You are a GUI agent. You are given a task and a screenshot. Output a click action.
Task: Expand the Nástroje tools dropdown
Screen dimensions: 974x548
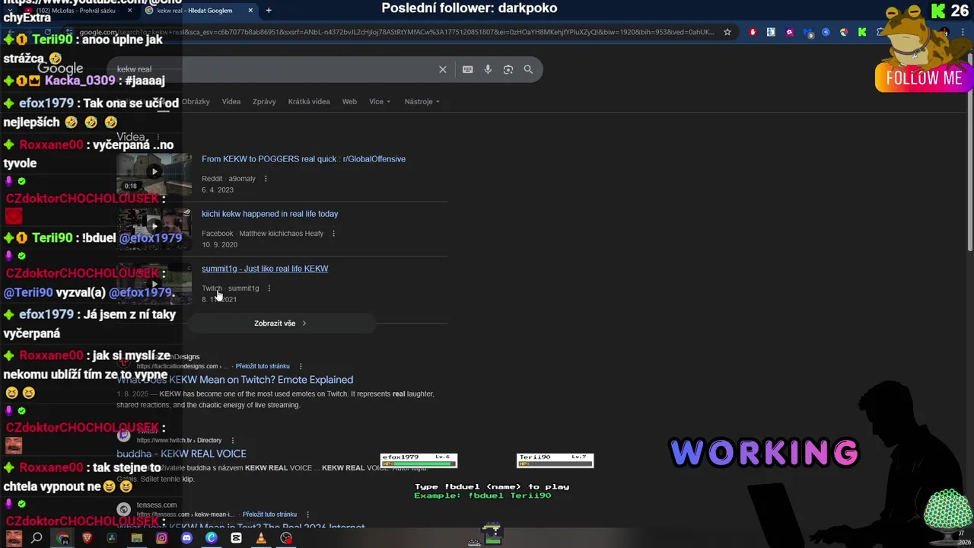(422, 101)
